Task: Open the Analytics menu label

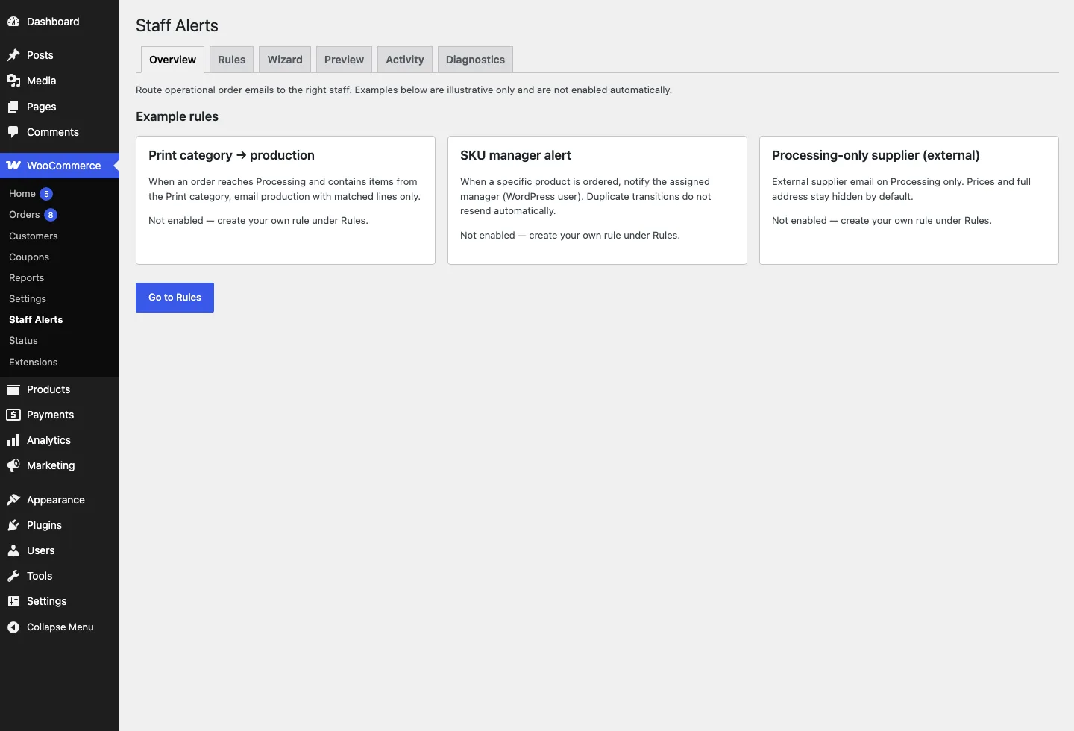Action: [x=49, y=440]
